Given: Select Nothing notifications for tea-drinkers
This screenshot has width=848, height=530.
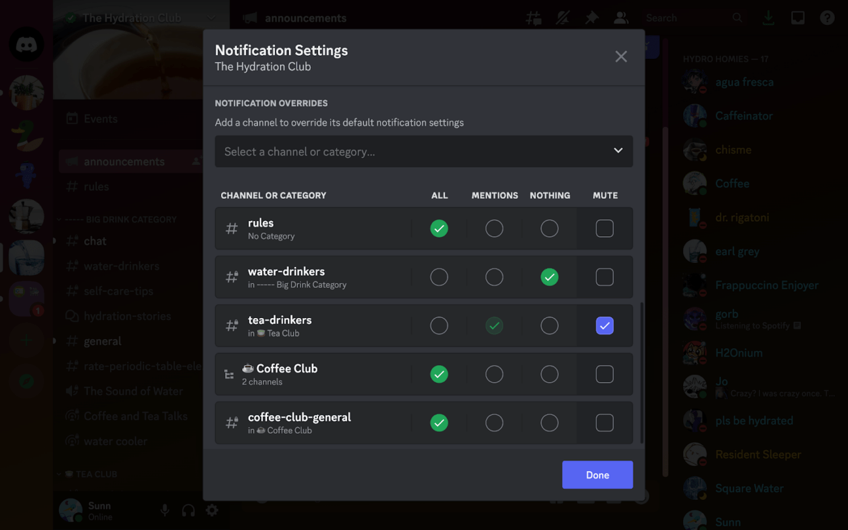Looking at the screenshot, I should [x=549, y=326].
